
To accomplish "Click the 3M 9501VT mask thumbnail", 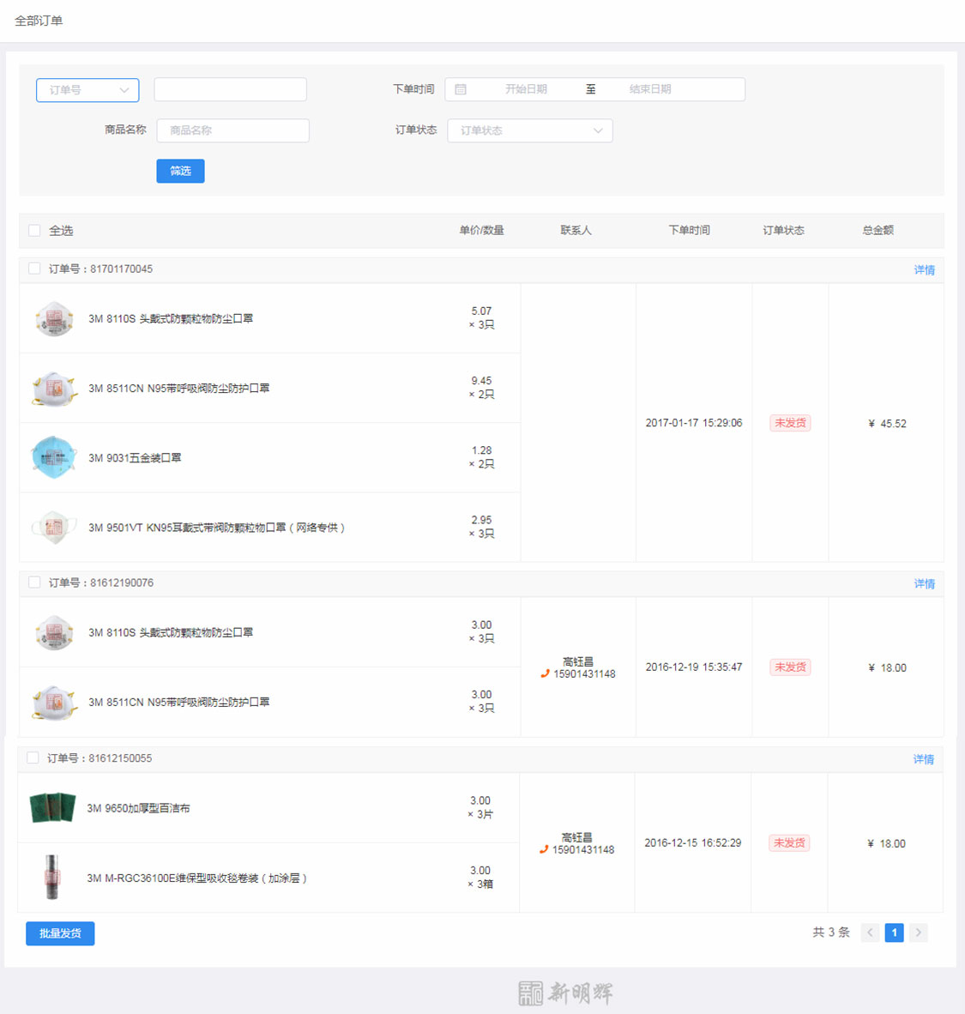I will tap(54, 528).
